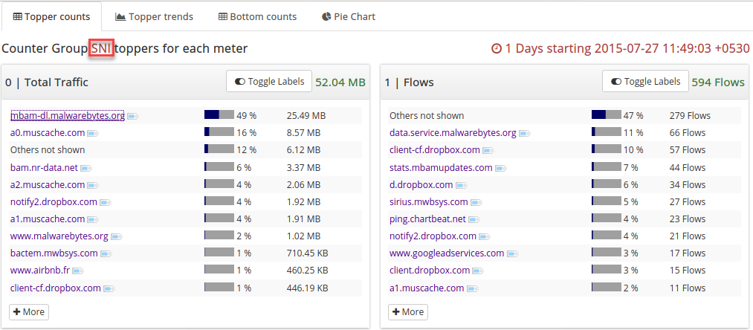Viewport: 753px width, 330px height.
Task: Open the client.dropbox.com link in Flows
Action: tap(430, 271)
